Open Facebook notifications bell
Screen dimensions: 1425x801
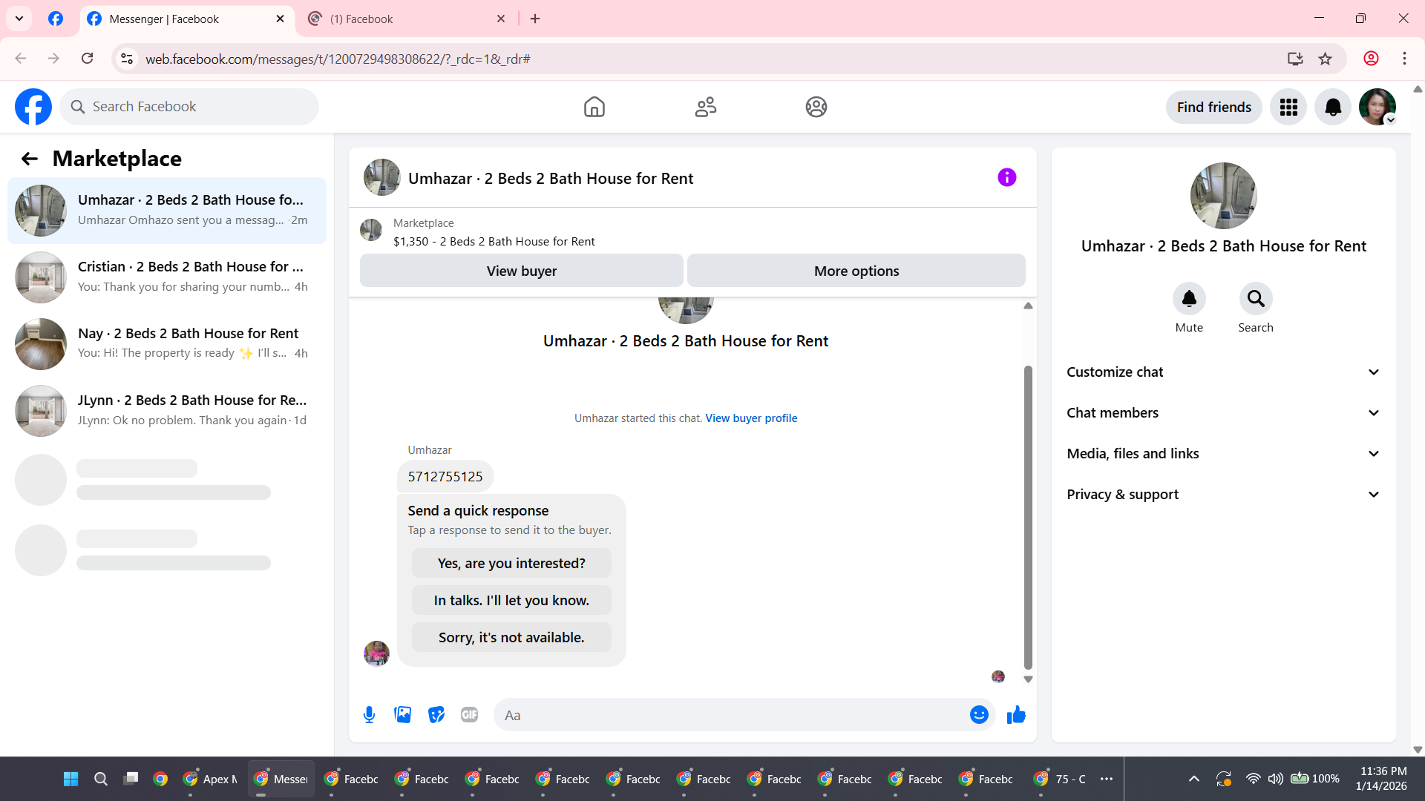[x=1333, y=108]
